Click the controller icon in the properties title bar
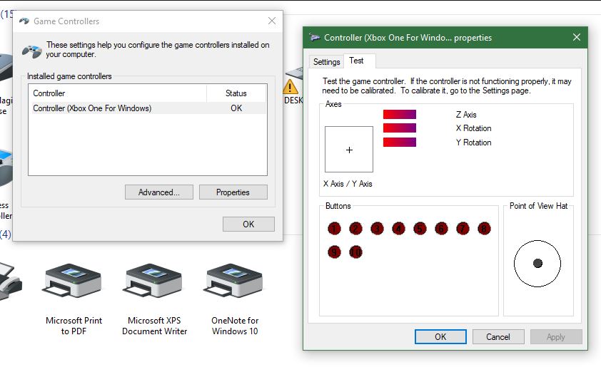The width and height of the screenshot is (601, 367). coord(315,38)
